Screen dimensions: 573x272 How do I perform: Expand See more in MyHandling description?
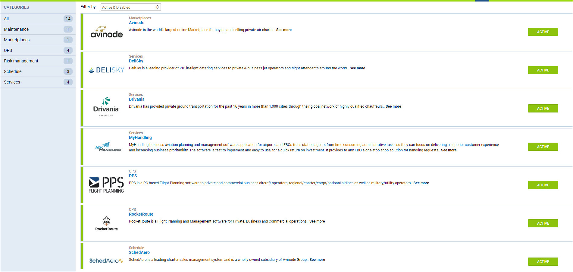(x=449, y=150)
